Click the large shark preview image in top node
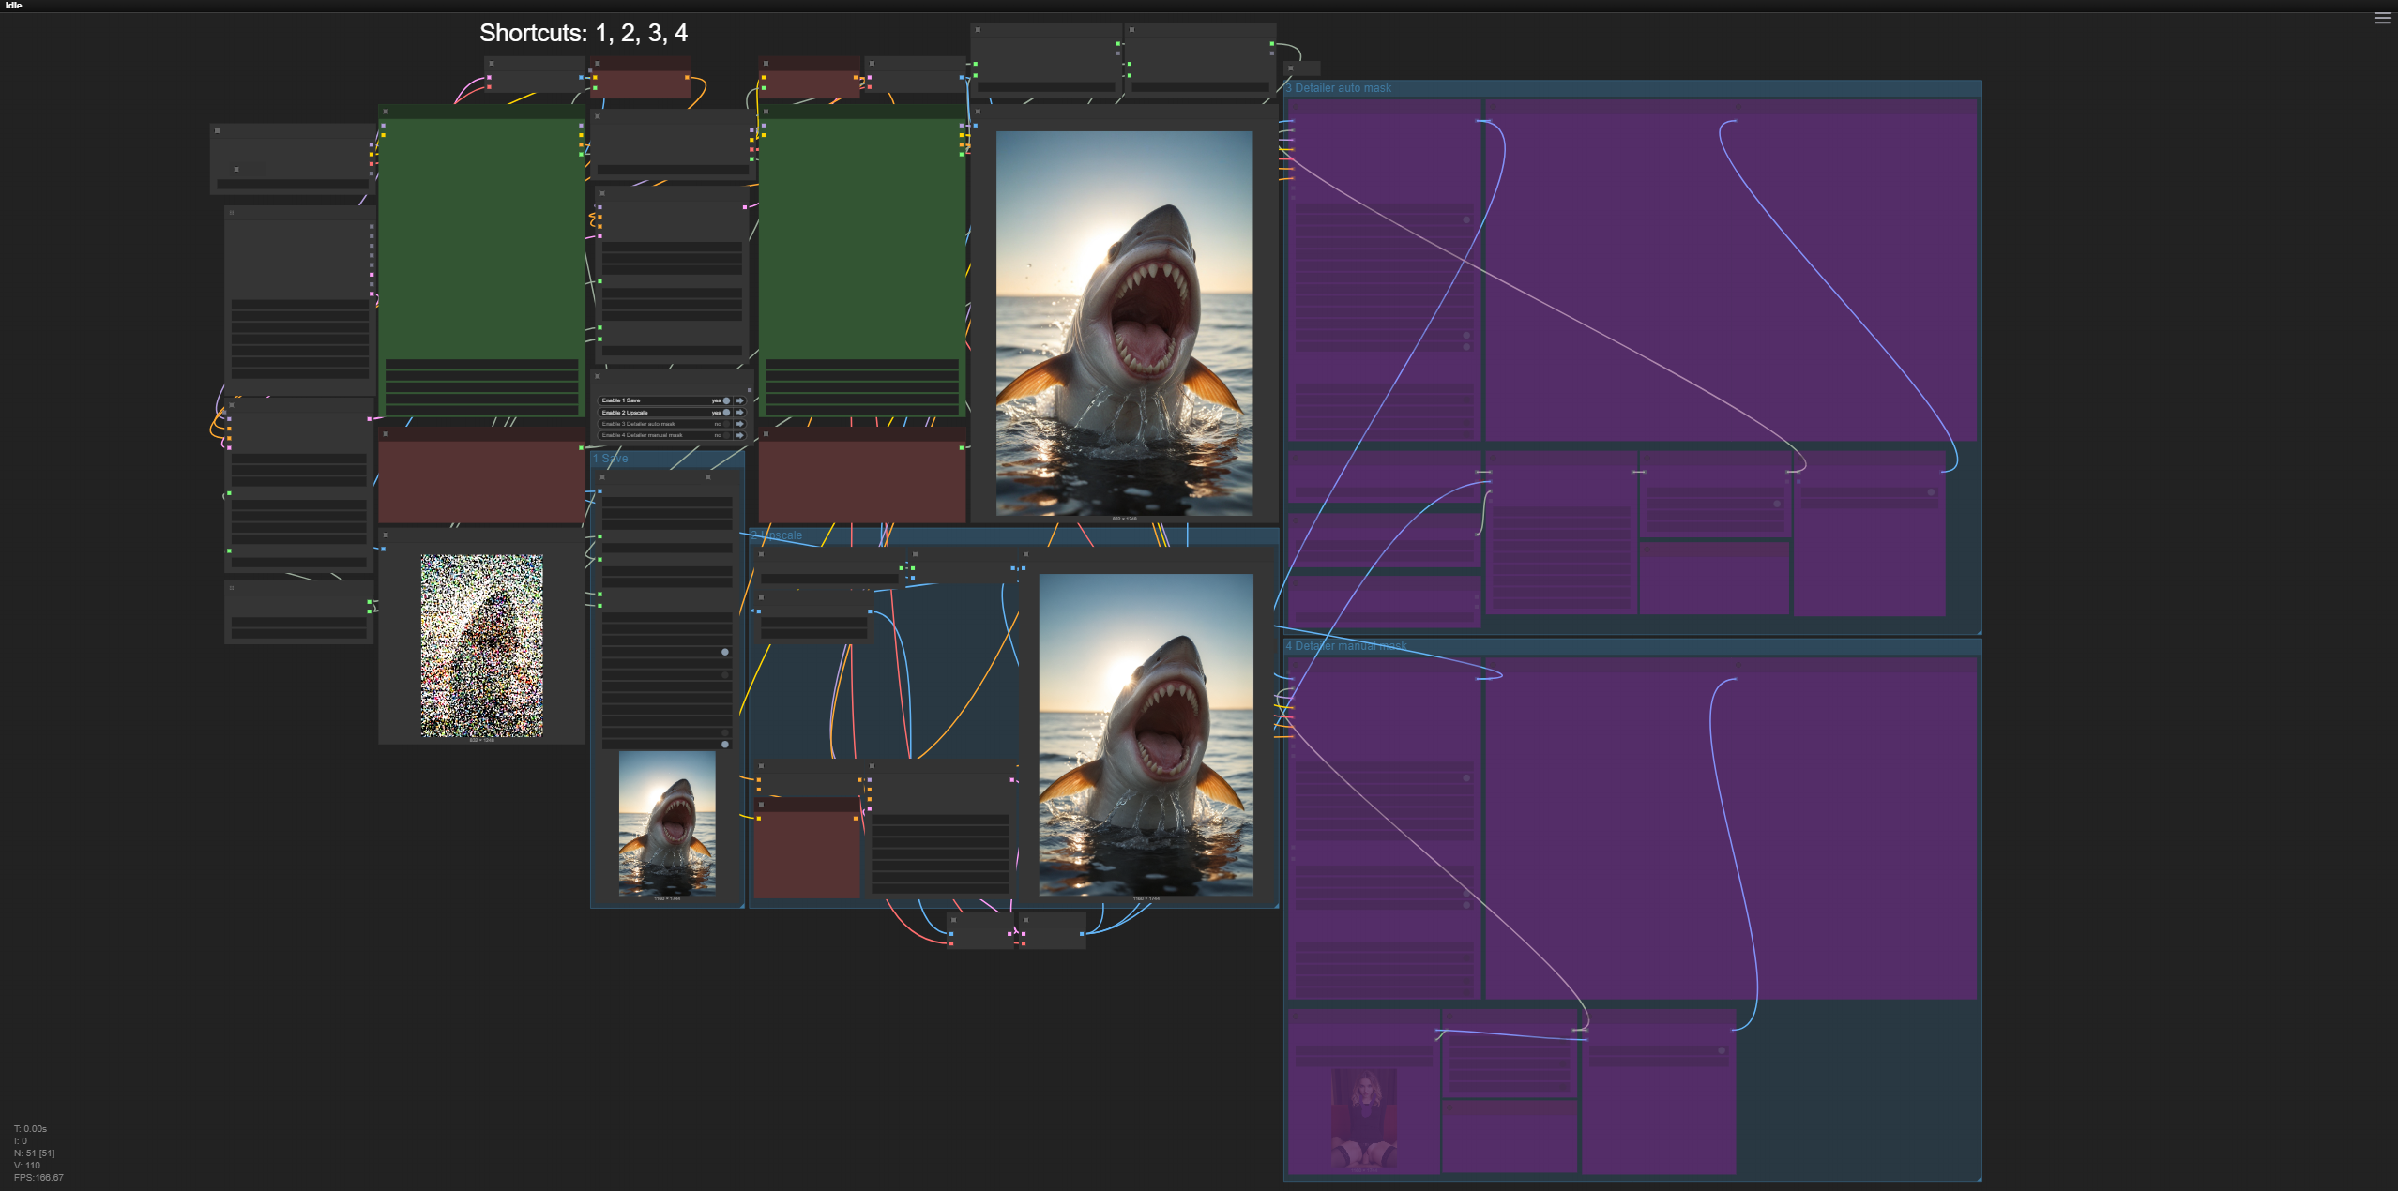 pos(1124,324)
